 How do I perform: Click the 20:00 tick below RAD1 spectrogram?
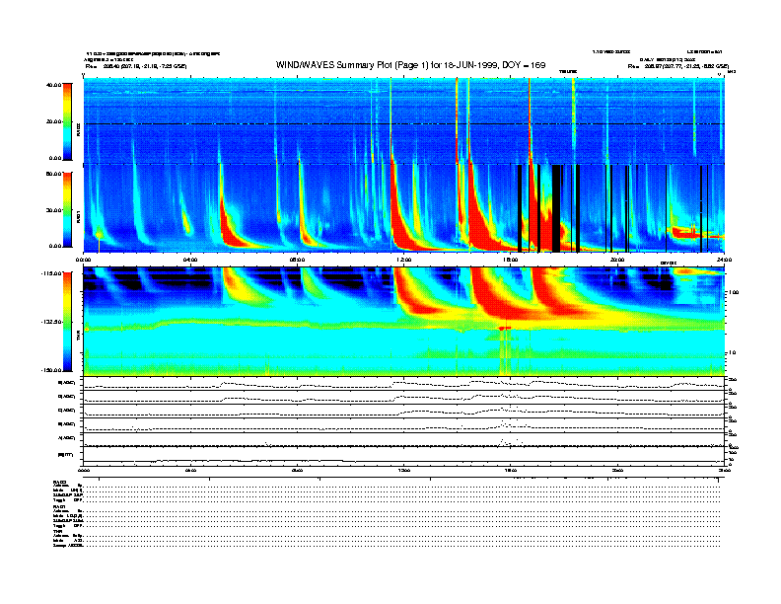617,260
